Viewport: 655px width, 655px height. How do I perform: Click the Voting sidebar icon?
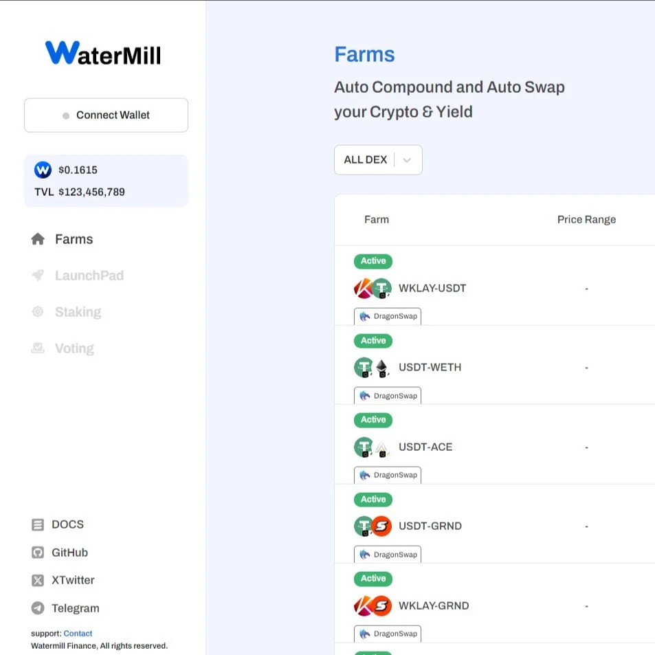point(38,348)
